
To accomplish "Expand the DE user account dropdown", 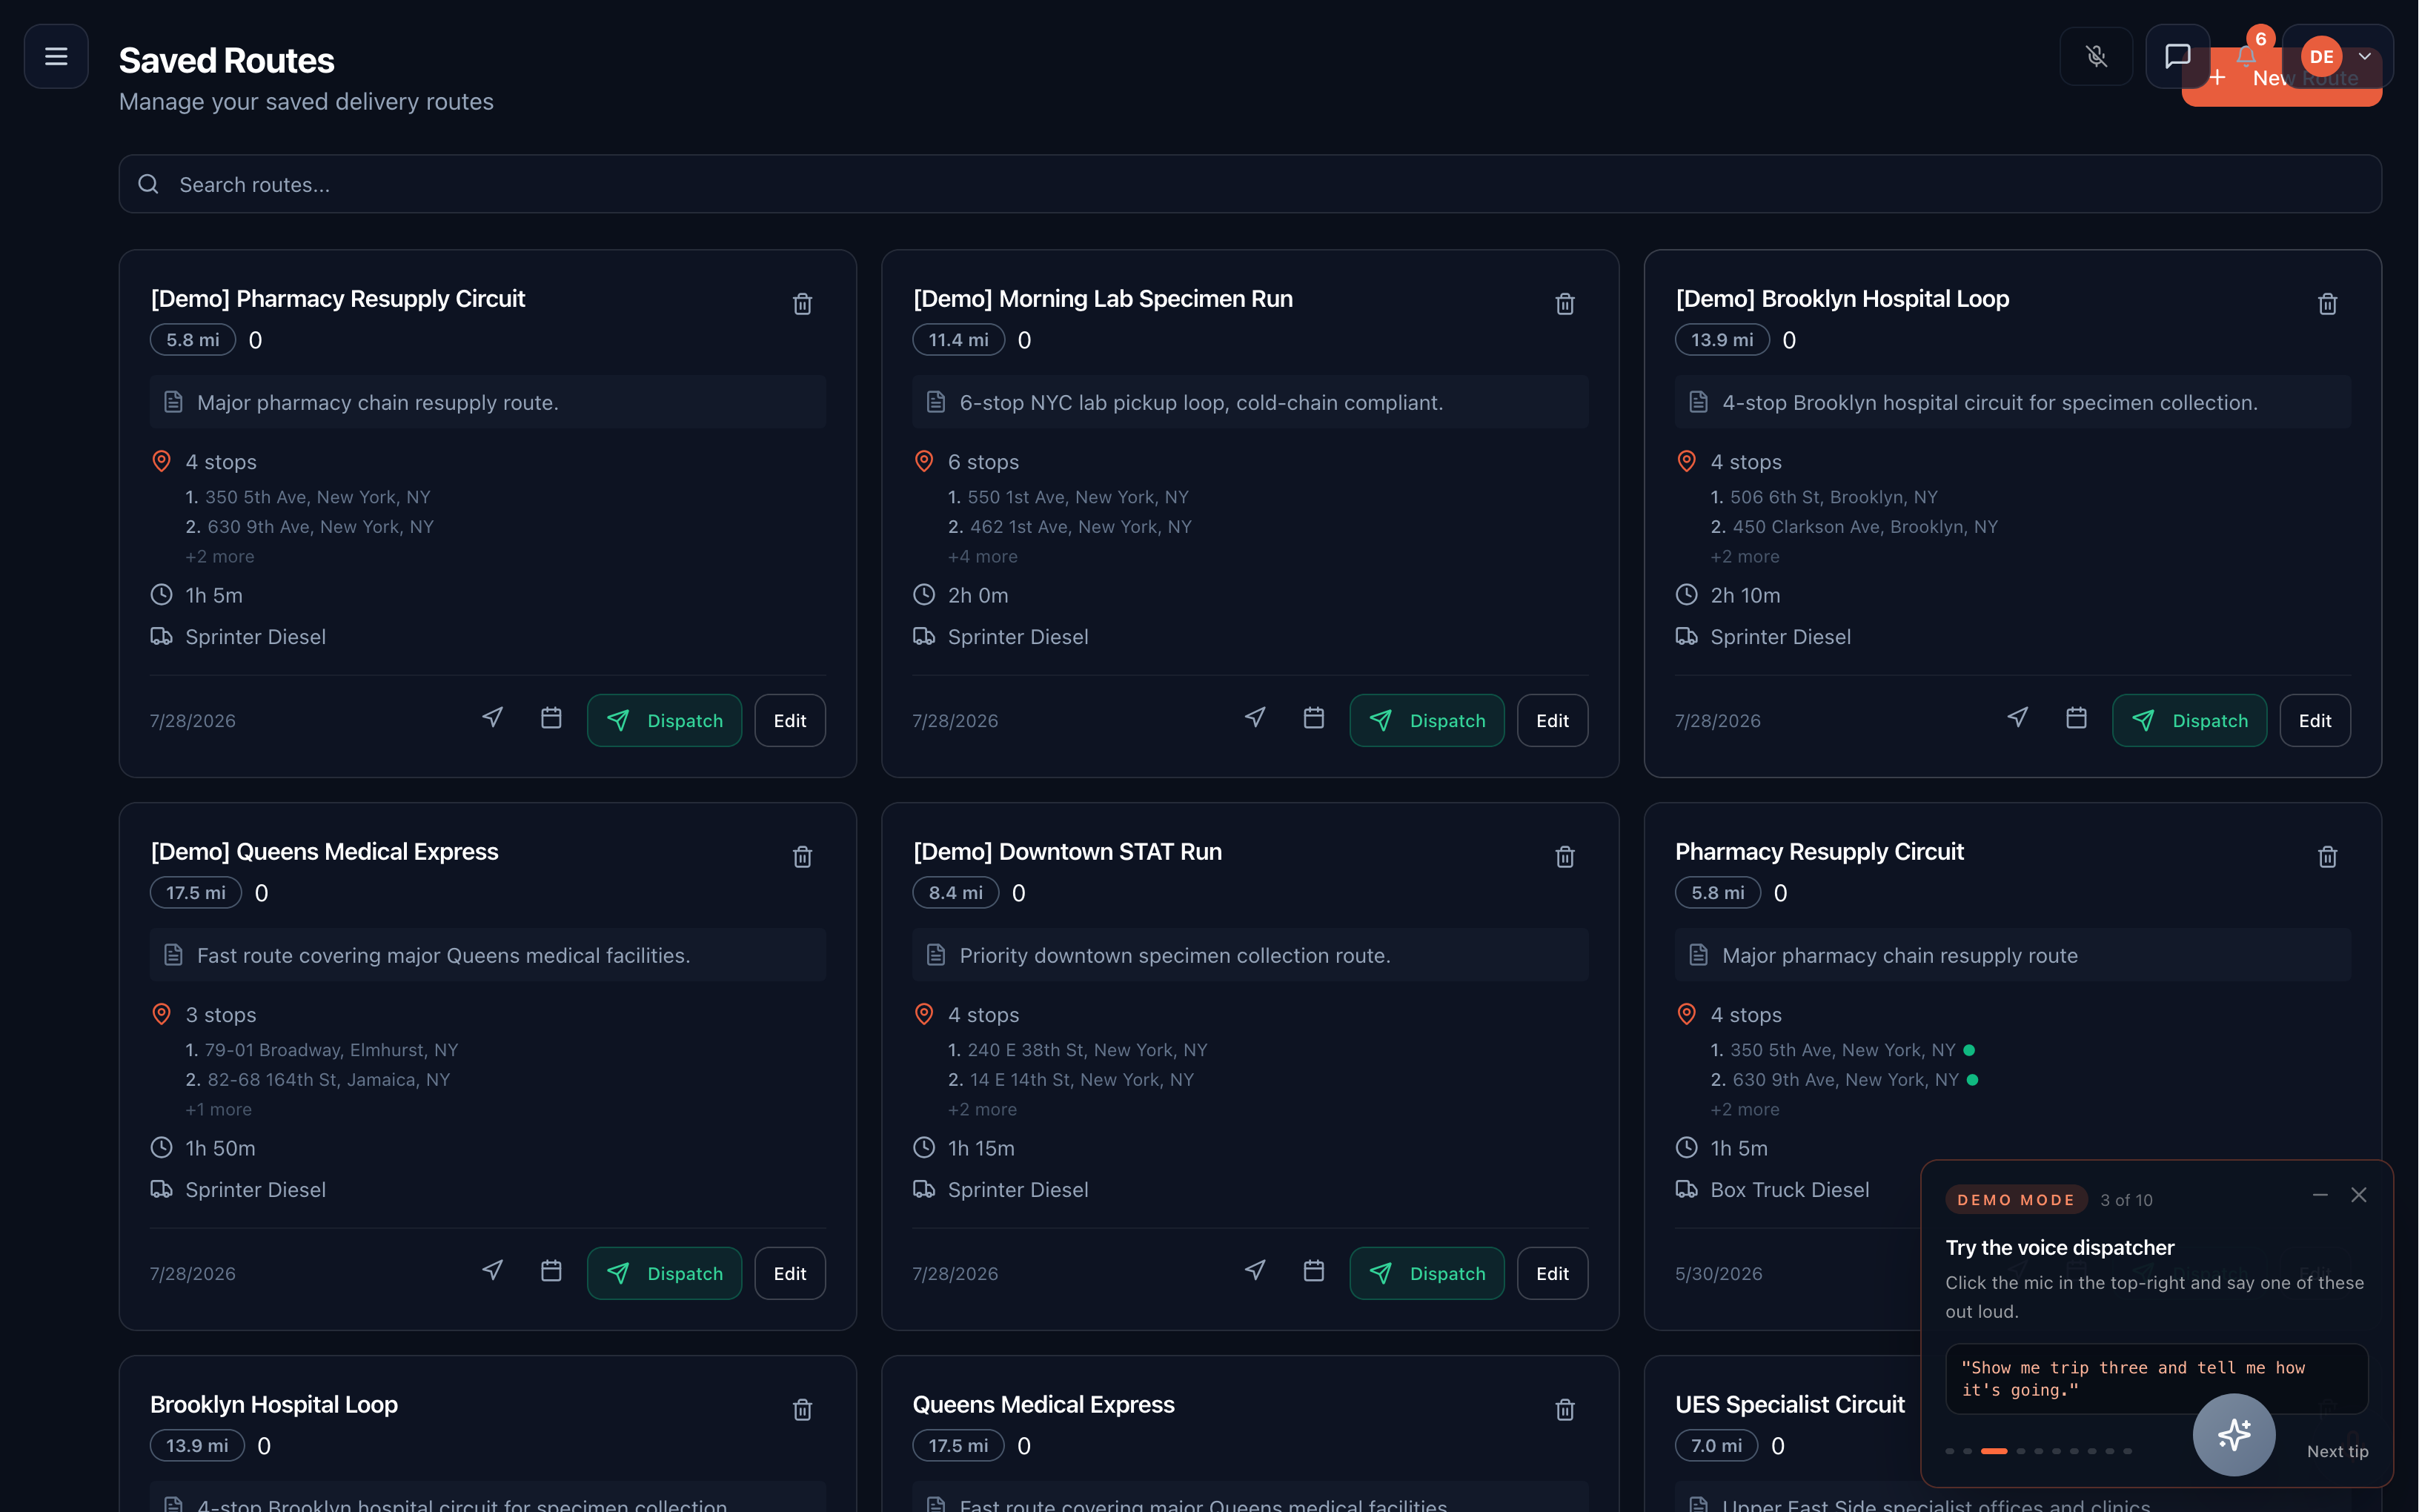I will tap(2337, 56).
